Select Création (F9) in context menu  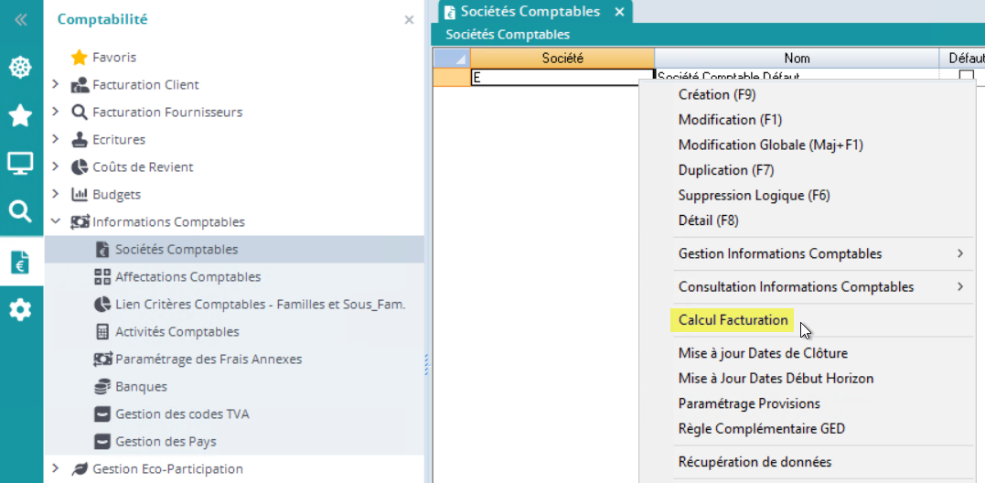click(x=716, y=94)
